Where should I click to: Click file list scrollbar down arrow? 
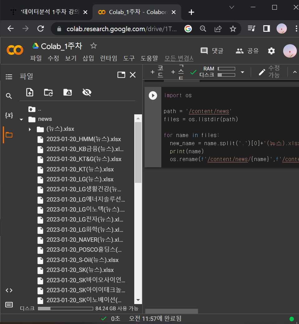coord(138,300)
